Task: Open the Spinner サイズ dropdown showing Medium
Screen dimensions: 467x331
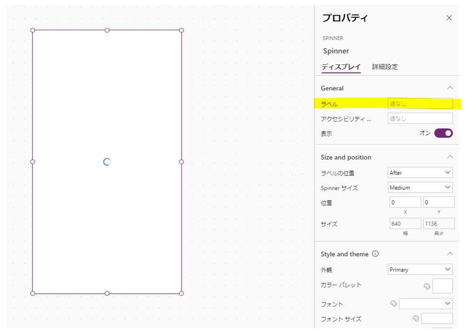Action: click(420, 188)
